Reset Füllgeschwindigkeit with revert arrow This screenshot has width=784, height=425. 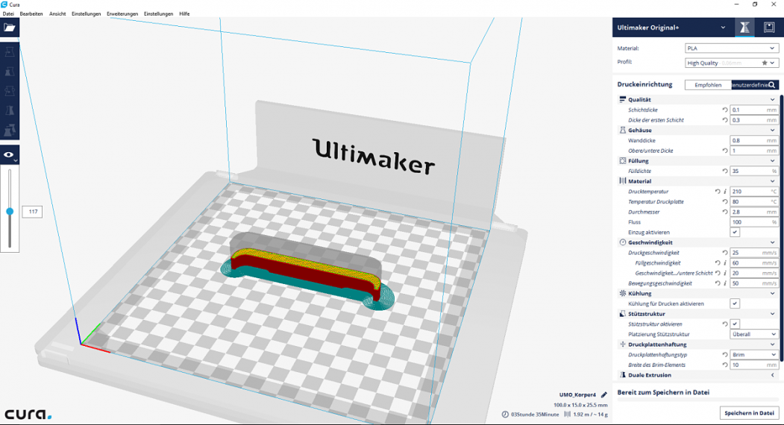(x=718, y=263)
